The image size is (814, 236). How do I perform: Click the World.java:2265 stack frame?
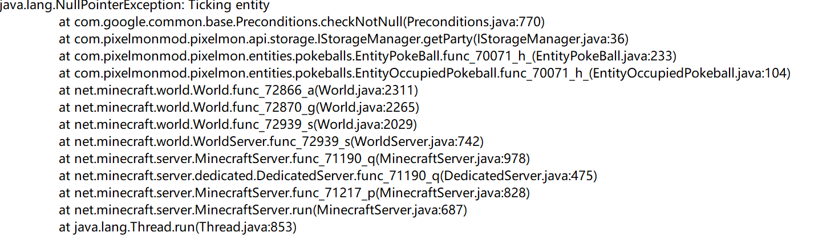[238, 108]
